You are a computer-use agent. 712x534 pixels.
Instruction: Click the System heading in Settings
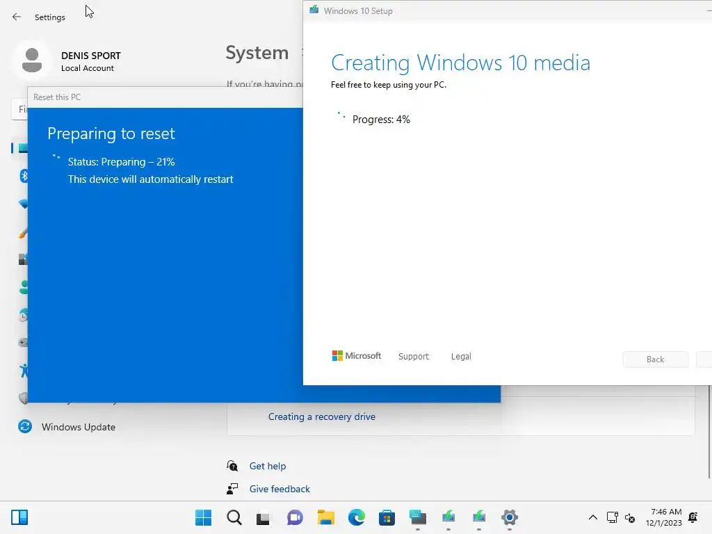[x=257, y=53]
